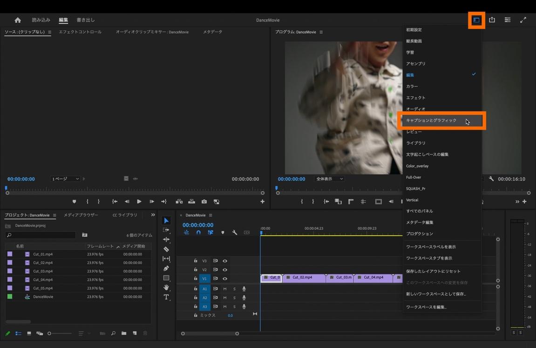Click the Home icon
The width and height of the screenshot is (536, 348).
coord(18,20)
